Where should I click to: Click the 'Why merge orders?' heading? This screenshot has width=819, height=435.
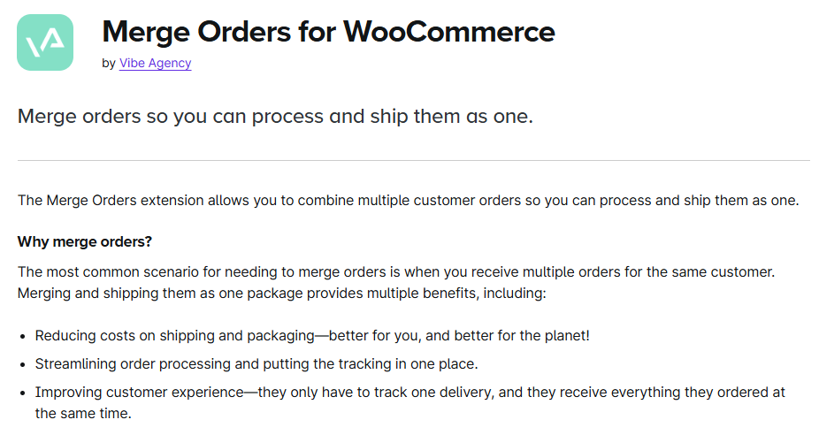pyautogui.click(x=85, y=241)
